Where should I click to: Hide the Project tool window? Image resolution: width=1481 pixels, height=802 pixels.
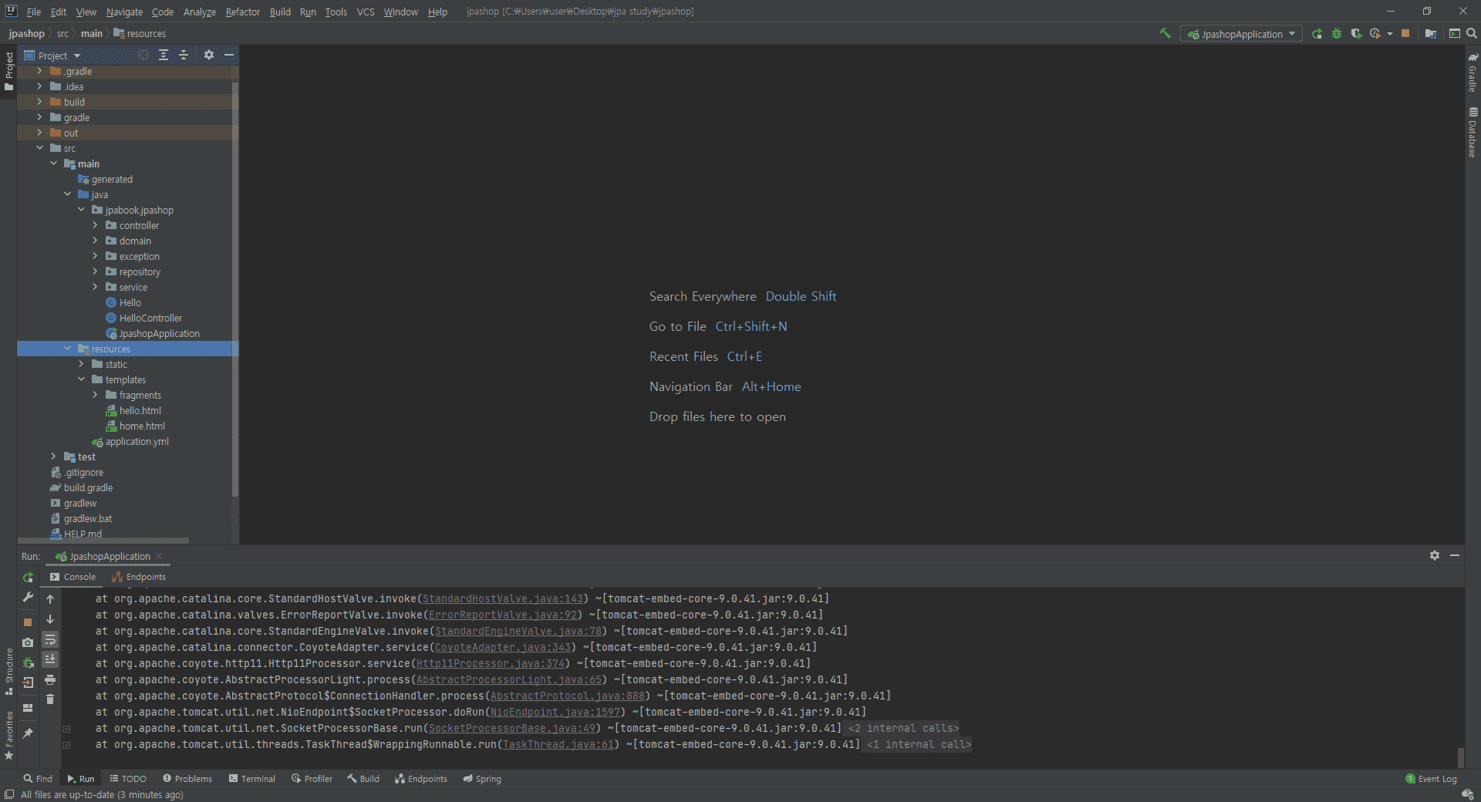point(229,55)
